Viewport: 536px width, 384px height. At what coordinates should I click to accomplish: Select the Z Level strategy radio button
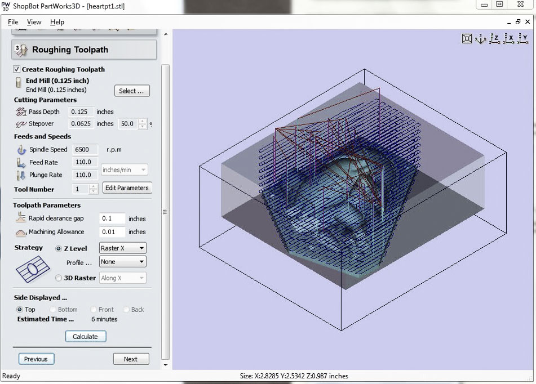click(59, 249)
